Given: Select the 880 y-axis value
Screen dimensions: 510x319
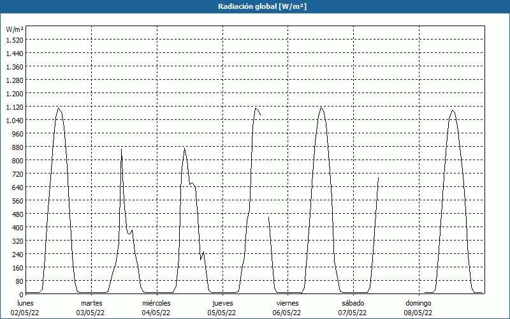Looking at the screenshot, I should point(17,147).
